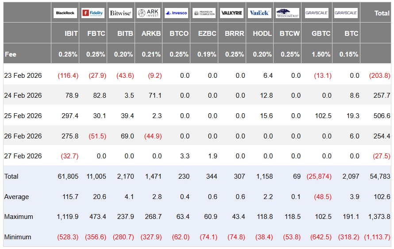This screenshot has height=249, width=394.
Task: Select the 61,805 total cell
Action: pyautogui.click(x=68, y=176)
